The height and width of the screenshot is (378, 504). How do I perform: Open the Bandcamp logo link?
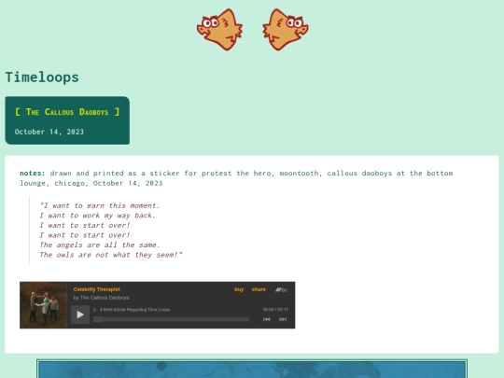point(281,289)
